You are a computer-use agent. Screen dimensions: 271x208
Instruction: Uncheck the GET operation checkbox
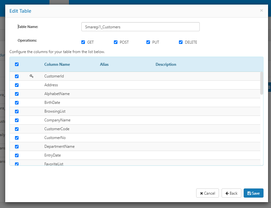(x=83, y=42)
